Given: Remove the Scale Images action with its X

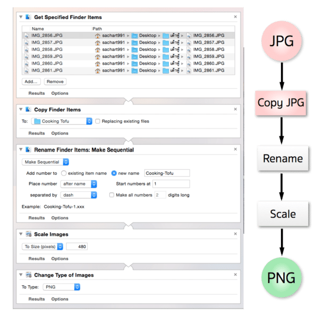Looking at the screenshot, I should pyautogui.click(x=235, y=234).
